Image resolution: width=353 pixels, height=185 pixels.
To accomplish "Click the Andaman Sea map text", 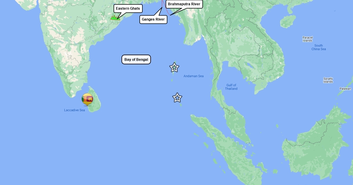I will 194,76.
